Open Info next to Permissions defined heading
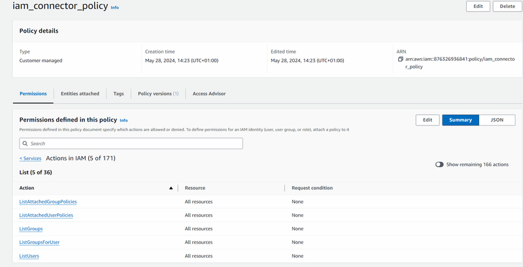Image resolution: width=523 pixels, height=267 pixels. coord(124,120)
